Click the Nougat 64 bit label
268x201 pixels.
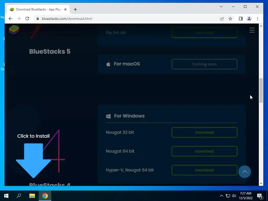(x=120, y=151)
